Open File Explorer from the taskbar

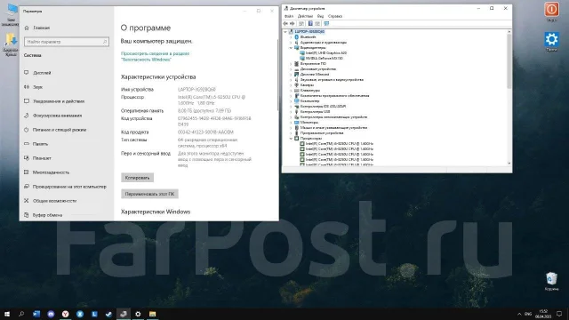[152, 314]
